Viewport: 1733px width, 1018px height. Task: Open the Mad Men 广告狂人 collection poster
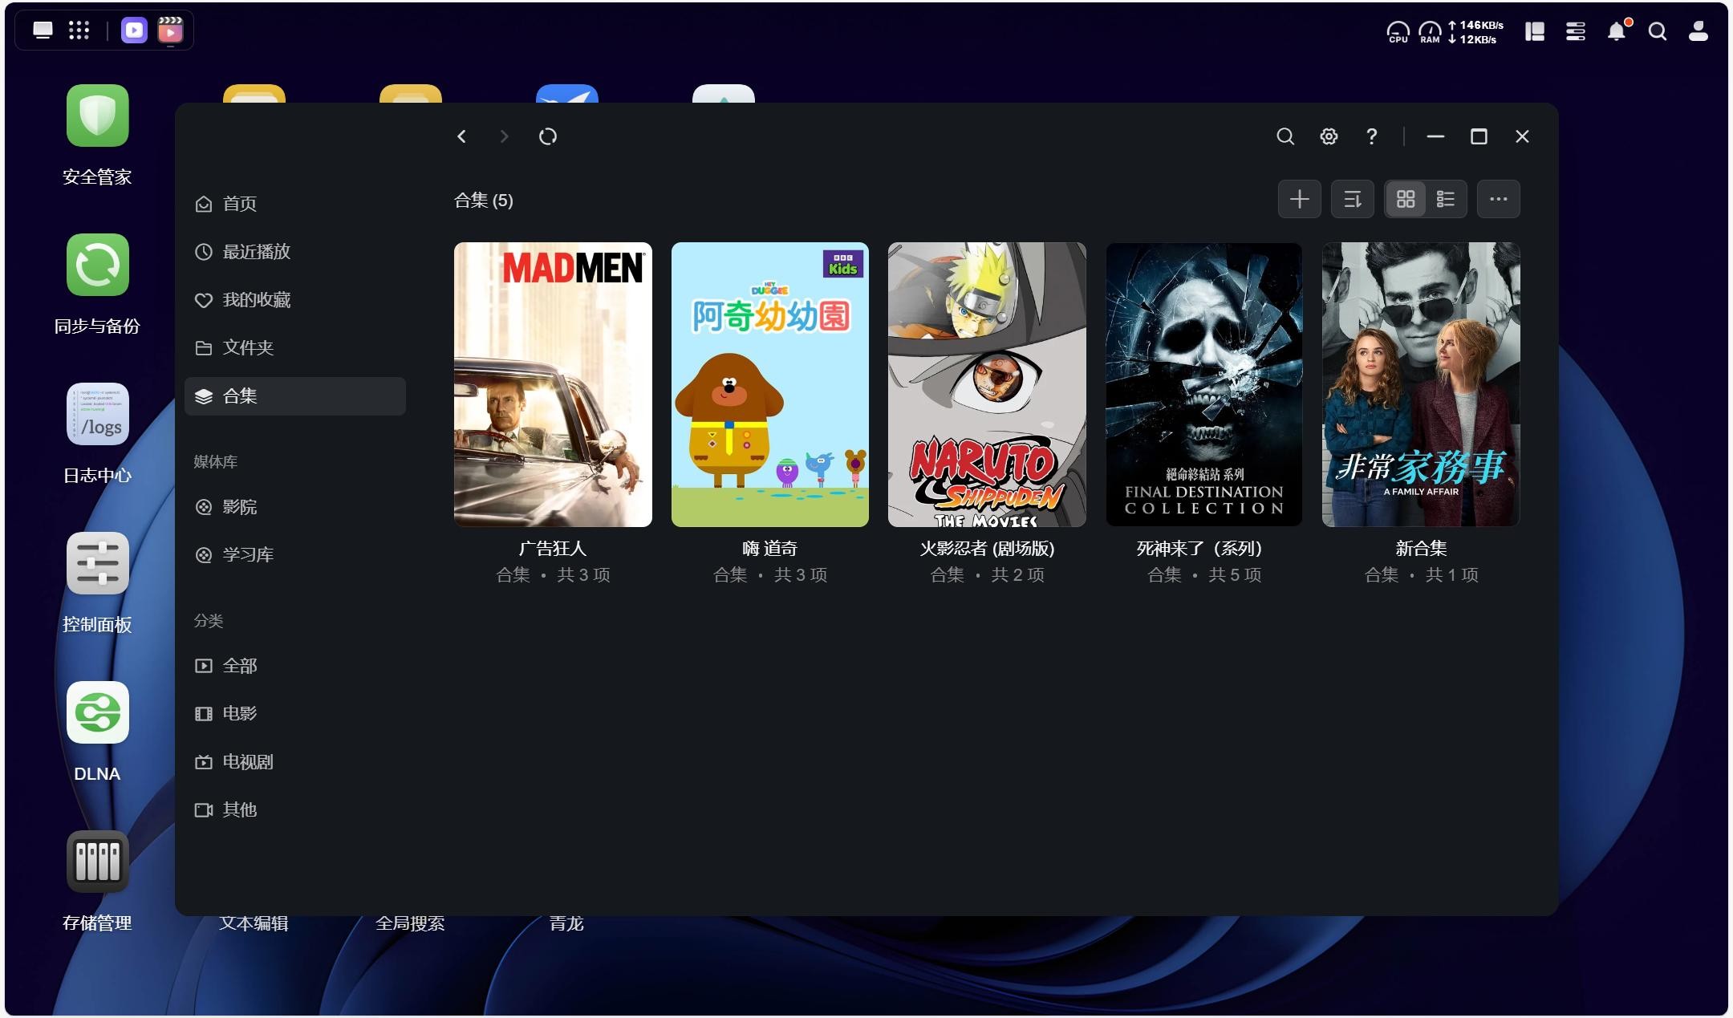point(553,384)
